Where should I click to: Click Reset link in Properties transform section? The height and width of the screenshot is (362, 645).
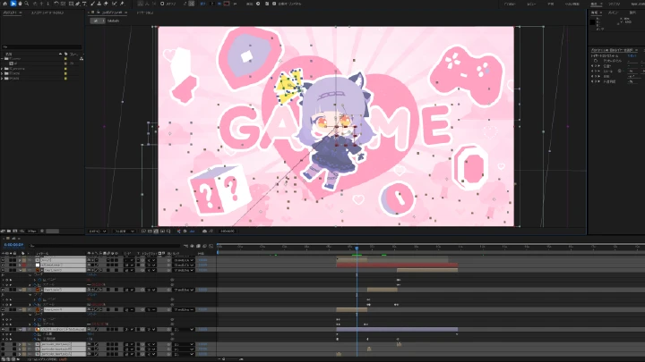[x=632, y=55]
